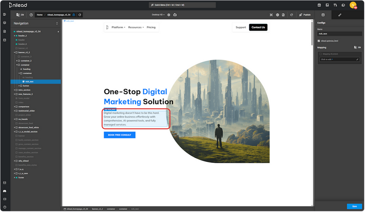
Task: Open the layout panels icon in top bar
Action: coord(327,5)
